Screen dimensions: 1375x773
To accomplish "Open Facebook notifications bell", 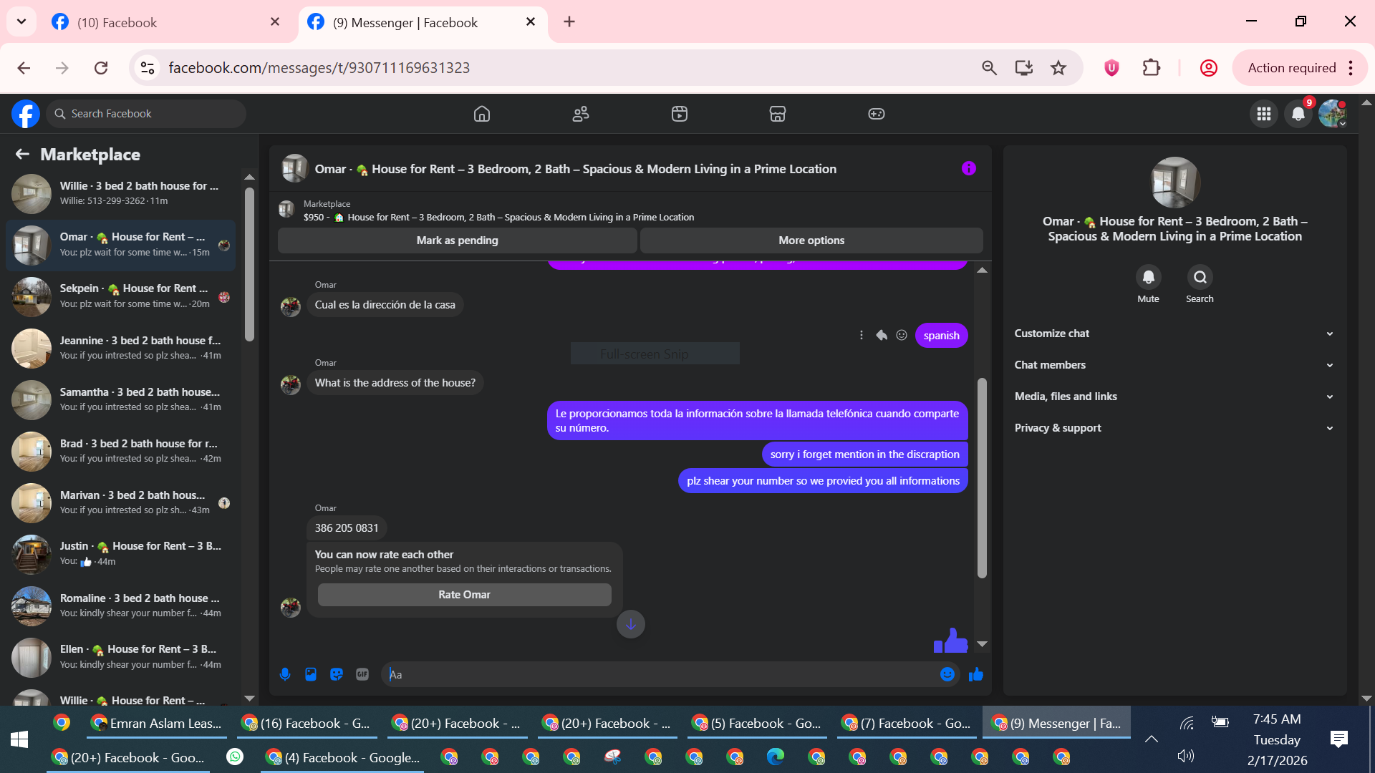I will click(x=1298, y=114).
